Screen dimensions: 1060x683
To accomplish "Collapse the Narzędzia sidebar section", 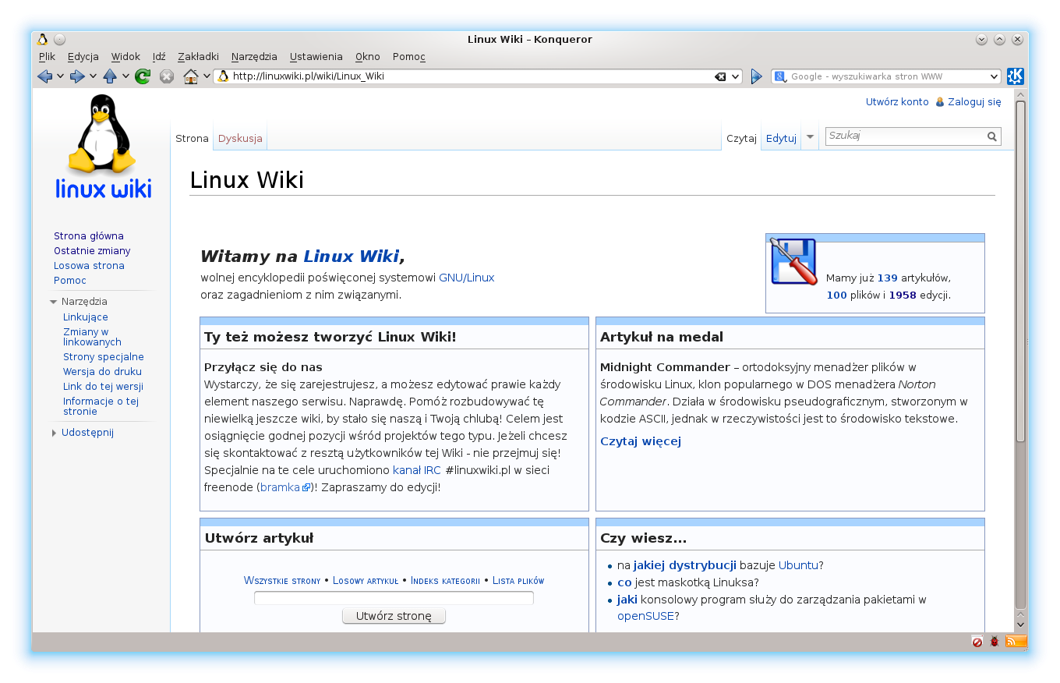I will 54,302.
